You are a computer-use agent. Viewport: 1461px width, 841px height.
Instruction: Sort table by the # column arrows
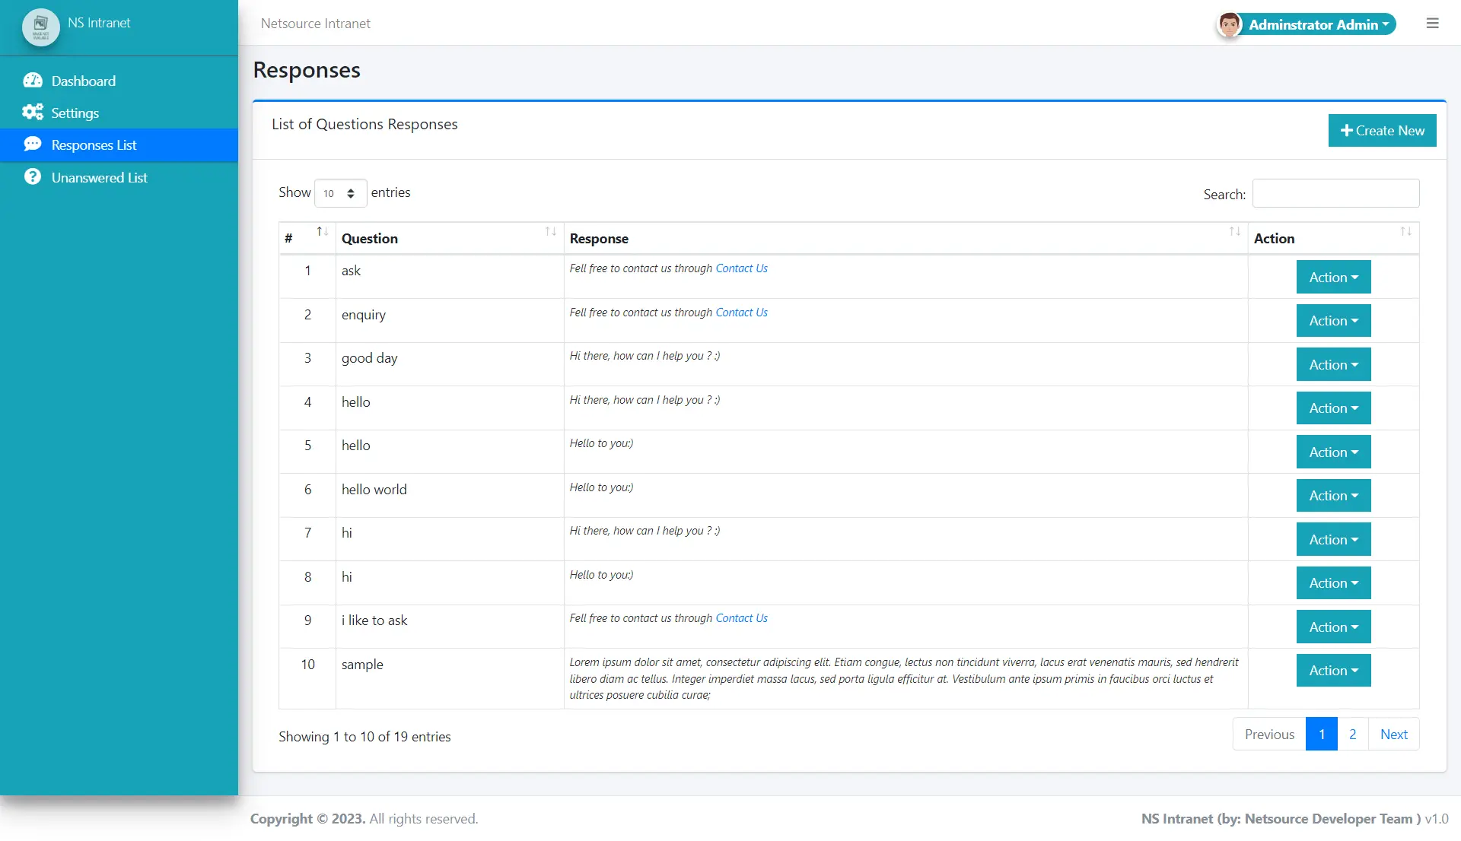pyautogui.click(x=323, y=232)
